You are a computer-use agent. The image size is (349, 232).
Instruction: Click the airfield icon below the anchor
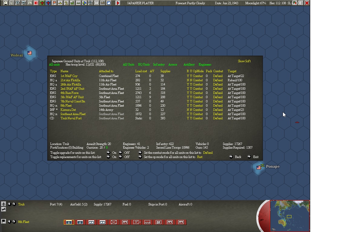coord(4,209)
